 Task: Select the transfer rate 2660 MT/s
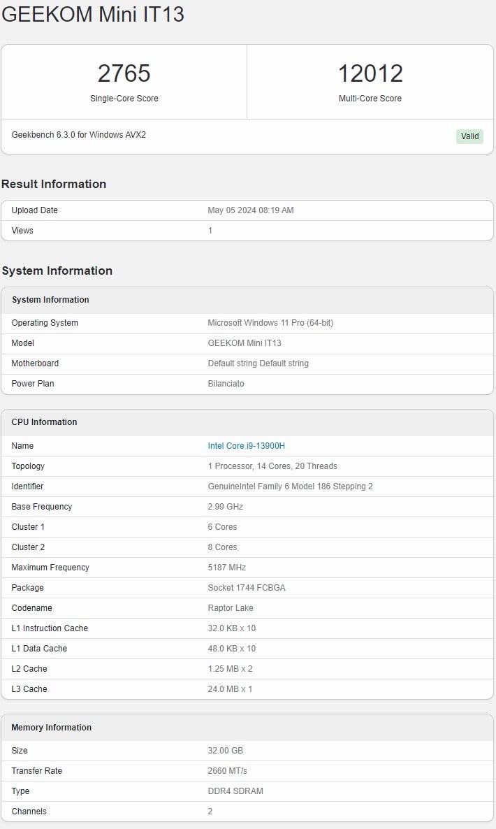[x=227, y=771]
